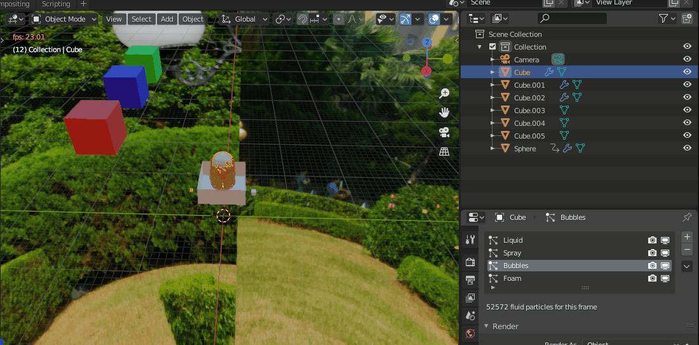Open proportional falloff curve menu

pyautogui.click(x=355, y=19)
